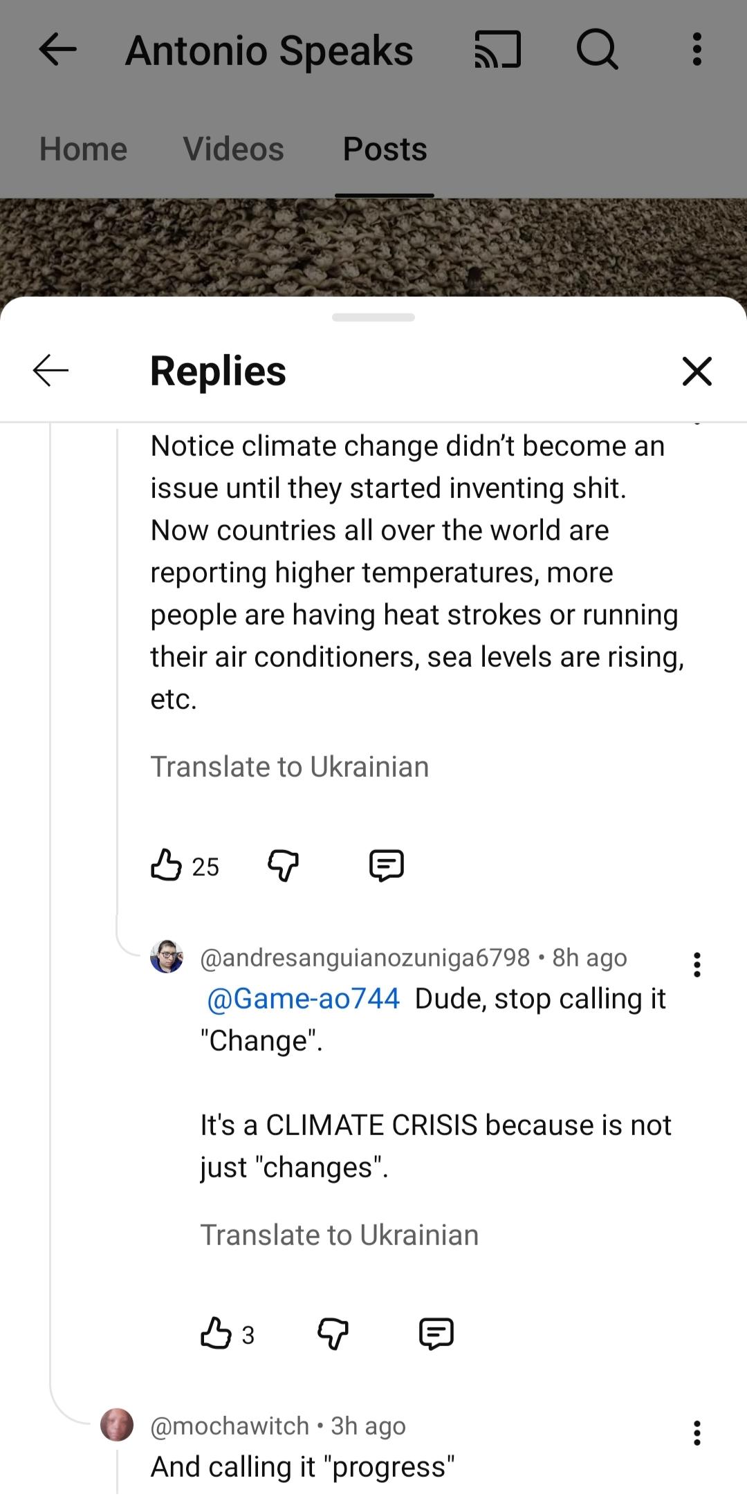The width and height of the screenshot is (747, 1501).
Task: Like the comment with 25 likes
Action: (166, 865)
